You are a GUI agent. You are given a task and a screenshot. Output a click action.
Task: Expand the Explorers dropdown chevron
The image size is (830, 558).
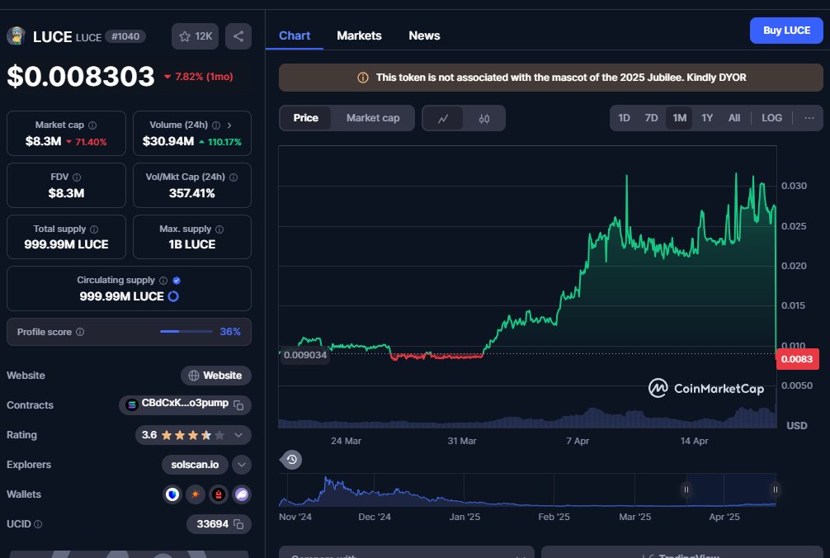click(242, 465)
